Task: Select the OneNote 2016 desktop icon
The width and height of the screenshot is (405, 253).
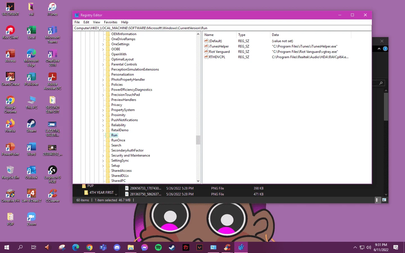Action: [x=52, y=58]
